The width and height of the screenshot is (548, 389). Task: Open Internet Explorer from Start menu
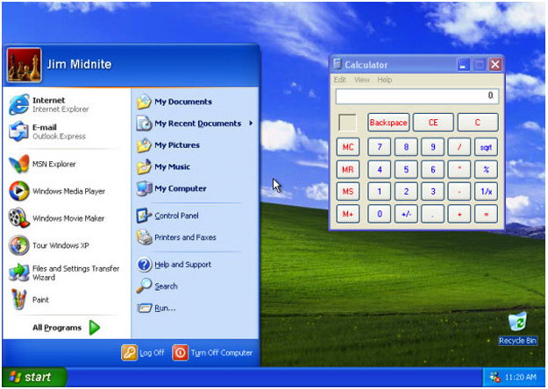click(x=19, y=104)
